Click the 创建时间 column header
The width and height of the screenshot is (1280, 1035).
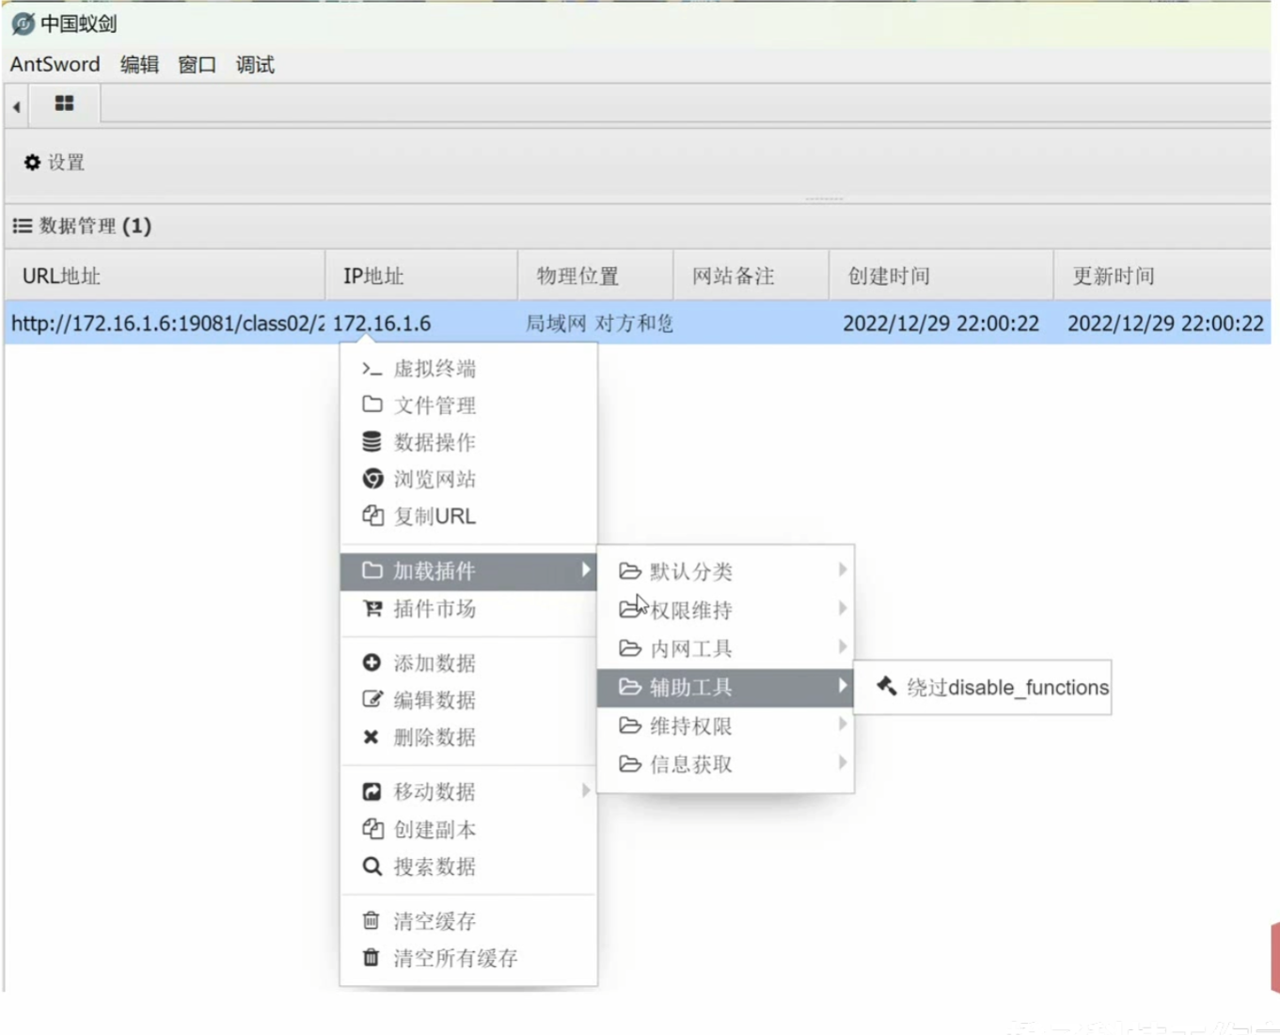click(889, 276)
